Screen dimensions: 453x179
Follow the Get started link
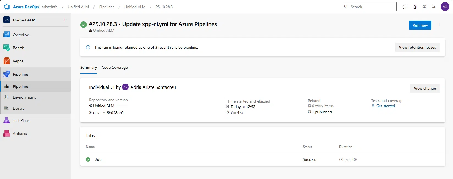(385, 106)
